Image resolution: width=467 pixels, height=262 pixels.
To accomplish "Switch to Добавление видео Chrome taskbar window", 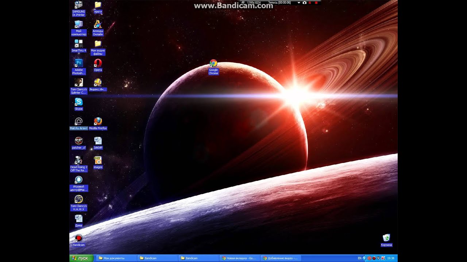I will tap(281, 258).
